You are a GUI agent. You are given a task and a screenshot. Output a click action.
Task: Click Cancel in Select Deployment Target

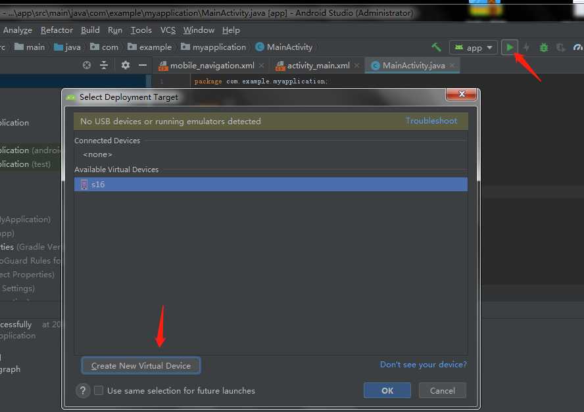point(442,390)
